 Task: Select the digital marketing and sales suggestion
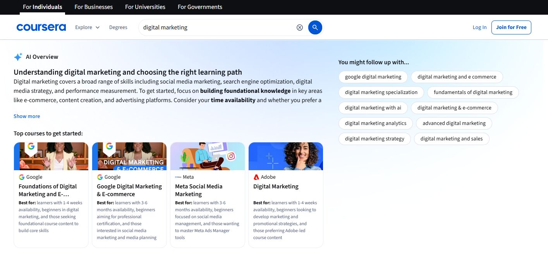pyautogui.click(x=452, y=139)
